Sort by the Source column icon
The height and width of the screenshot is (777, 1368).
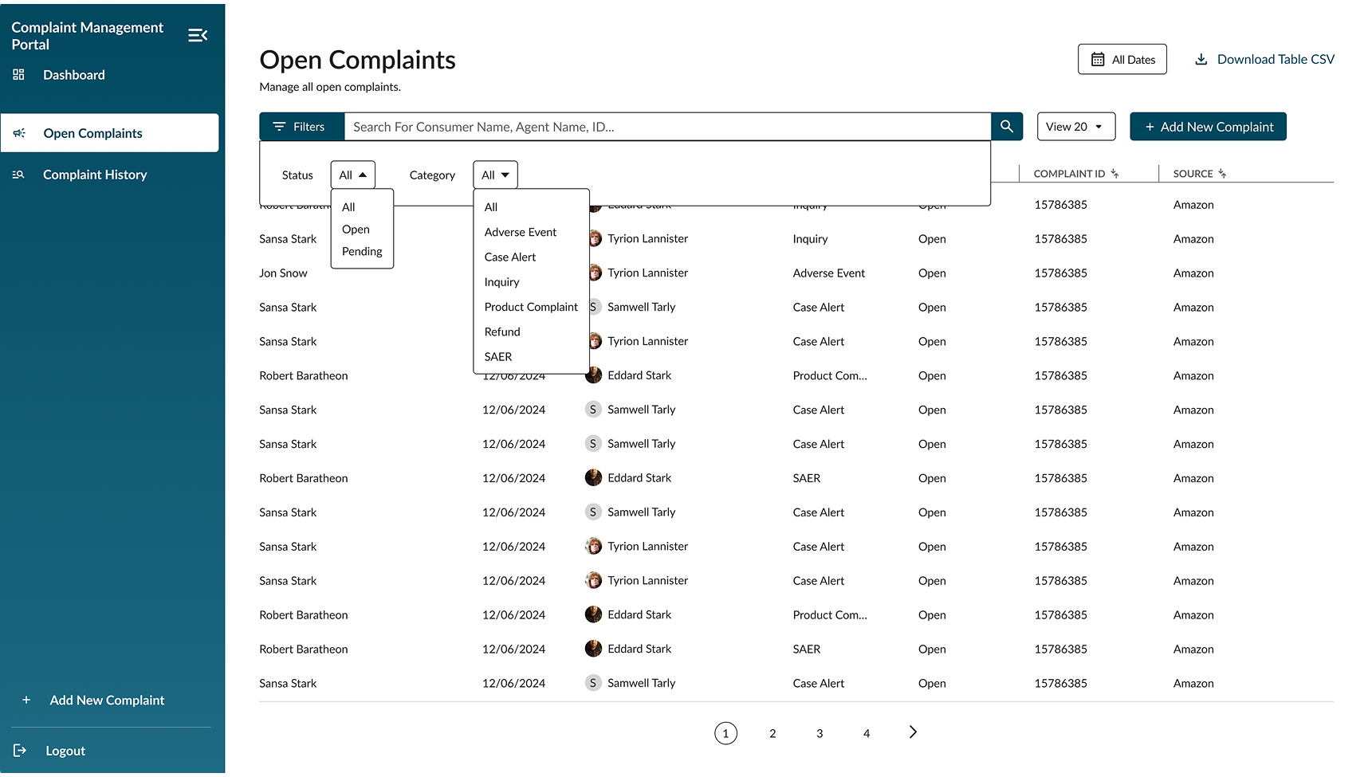[1222, 174]
